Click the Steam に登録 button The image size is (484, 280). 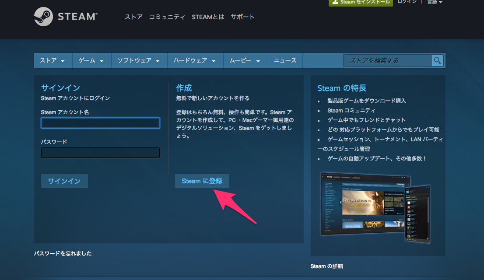click(x=202, y=181)
